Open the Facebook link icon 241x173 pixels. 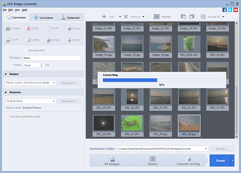(x=224, y=10)
